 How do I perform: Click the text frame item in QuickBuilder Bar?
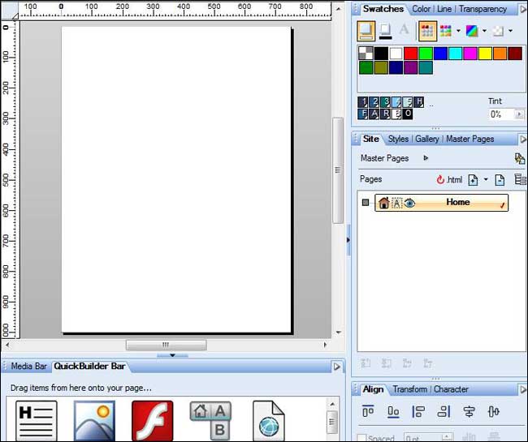(x=36, y=420)
